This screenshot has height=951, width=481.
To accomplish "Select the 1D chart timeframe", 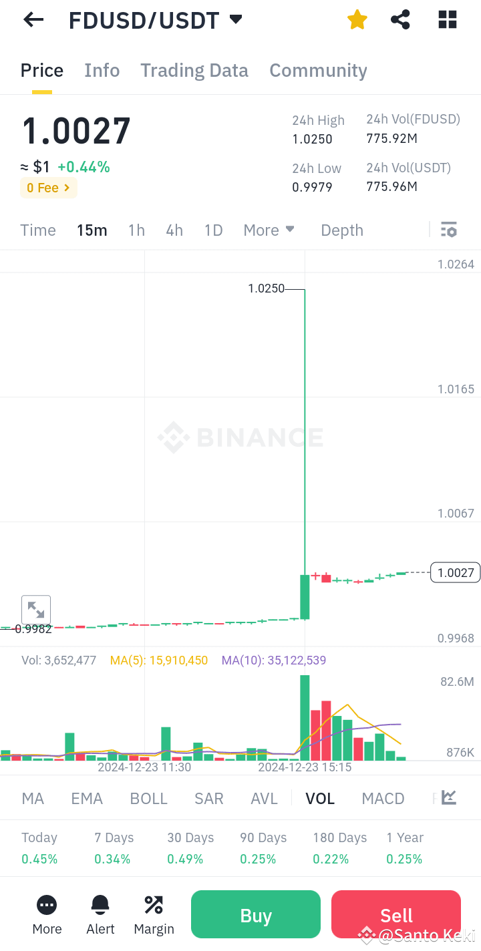I will (x=213, y=230).
